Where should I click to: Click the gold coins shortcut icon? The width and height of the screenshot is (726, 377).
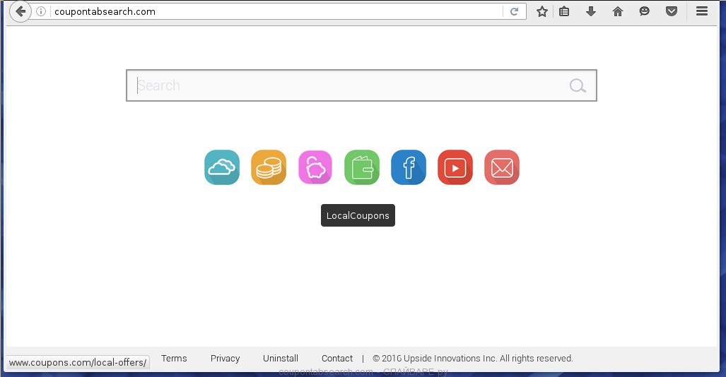tap(269, 167)
